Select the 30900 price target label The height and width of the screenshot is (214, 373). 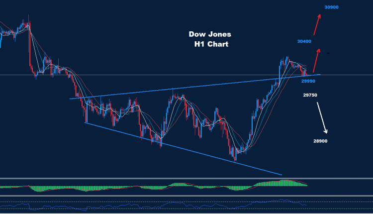[x=331, y=7]
